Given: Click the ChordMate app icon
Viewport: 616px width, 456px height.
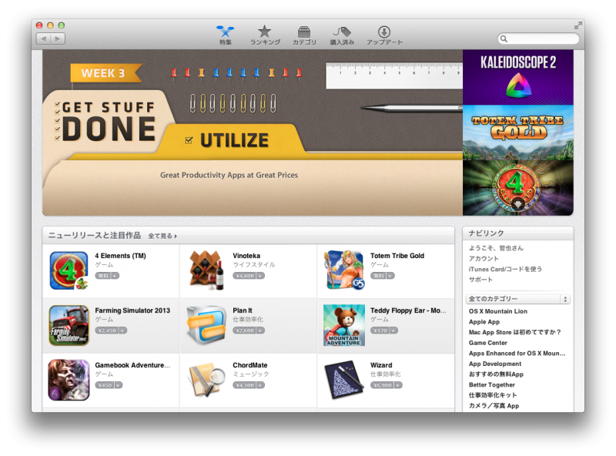Looking at the screenshot, I should coord(206,381).
